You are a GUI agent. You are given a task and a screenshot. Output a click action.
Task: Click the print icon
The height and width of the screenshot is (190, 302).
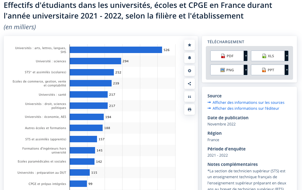click(189, 109)
